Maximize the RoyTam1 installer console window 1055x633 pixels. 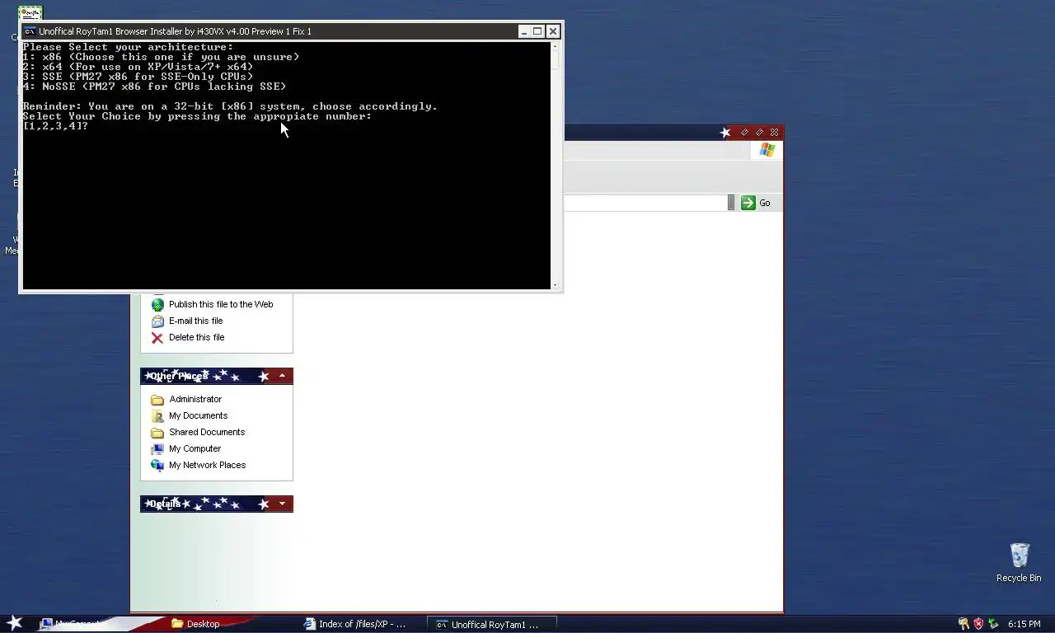click(x=537, y=31)
